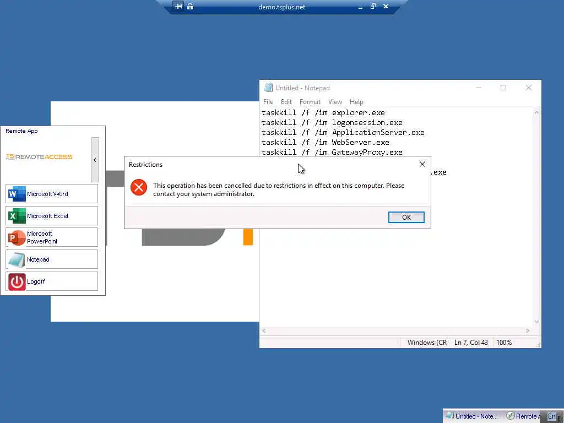This screenshot has width=564, height=423.
Task: Click the Notepad icon in Remote App panel
Action: pyautogui.click(x=17, y=260)
